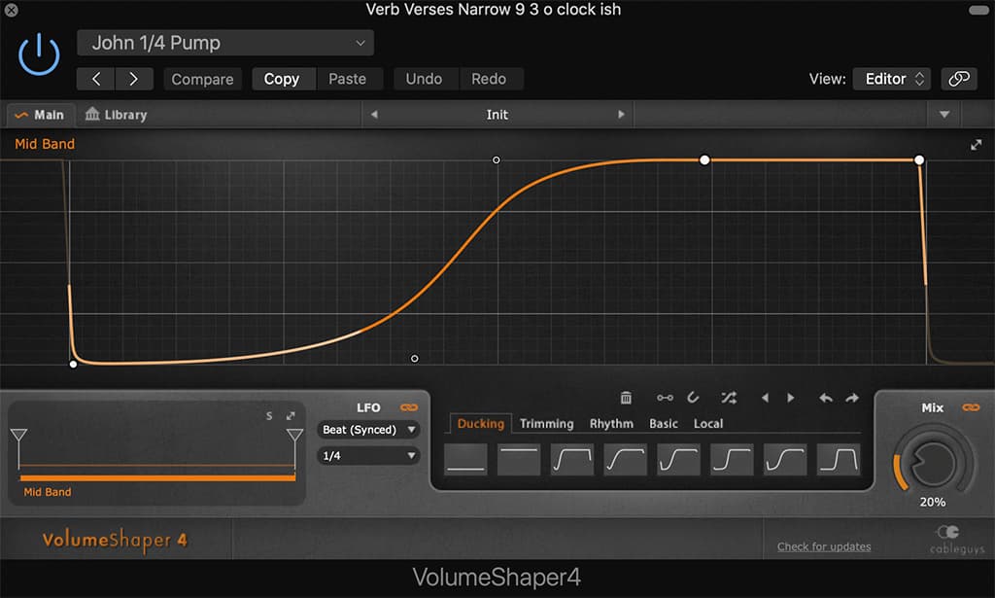Click the VolumeShaper 4 logo
Screen dimensions: 995x598
click(x=115, y=541)
